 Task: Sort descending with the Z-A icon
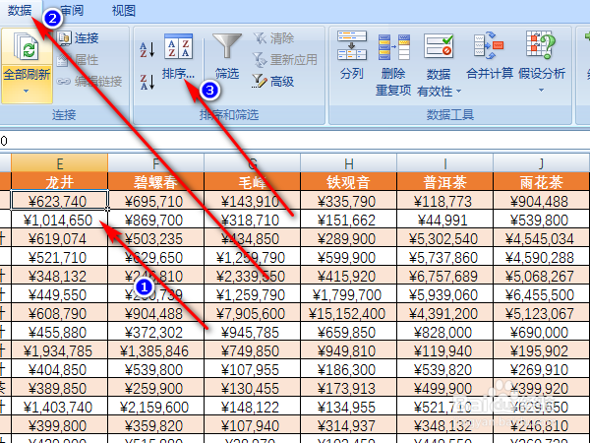tap(147, 82)
